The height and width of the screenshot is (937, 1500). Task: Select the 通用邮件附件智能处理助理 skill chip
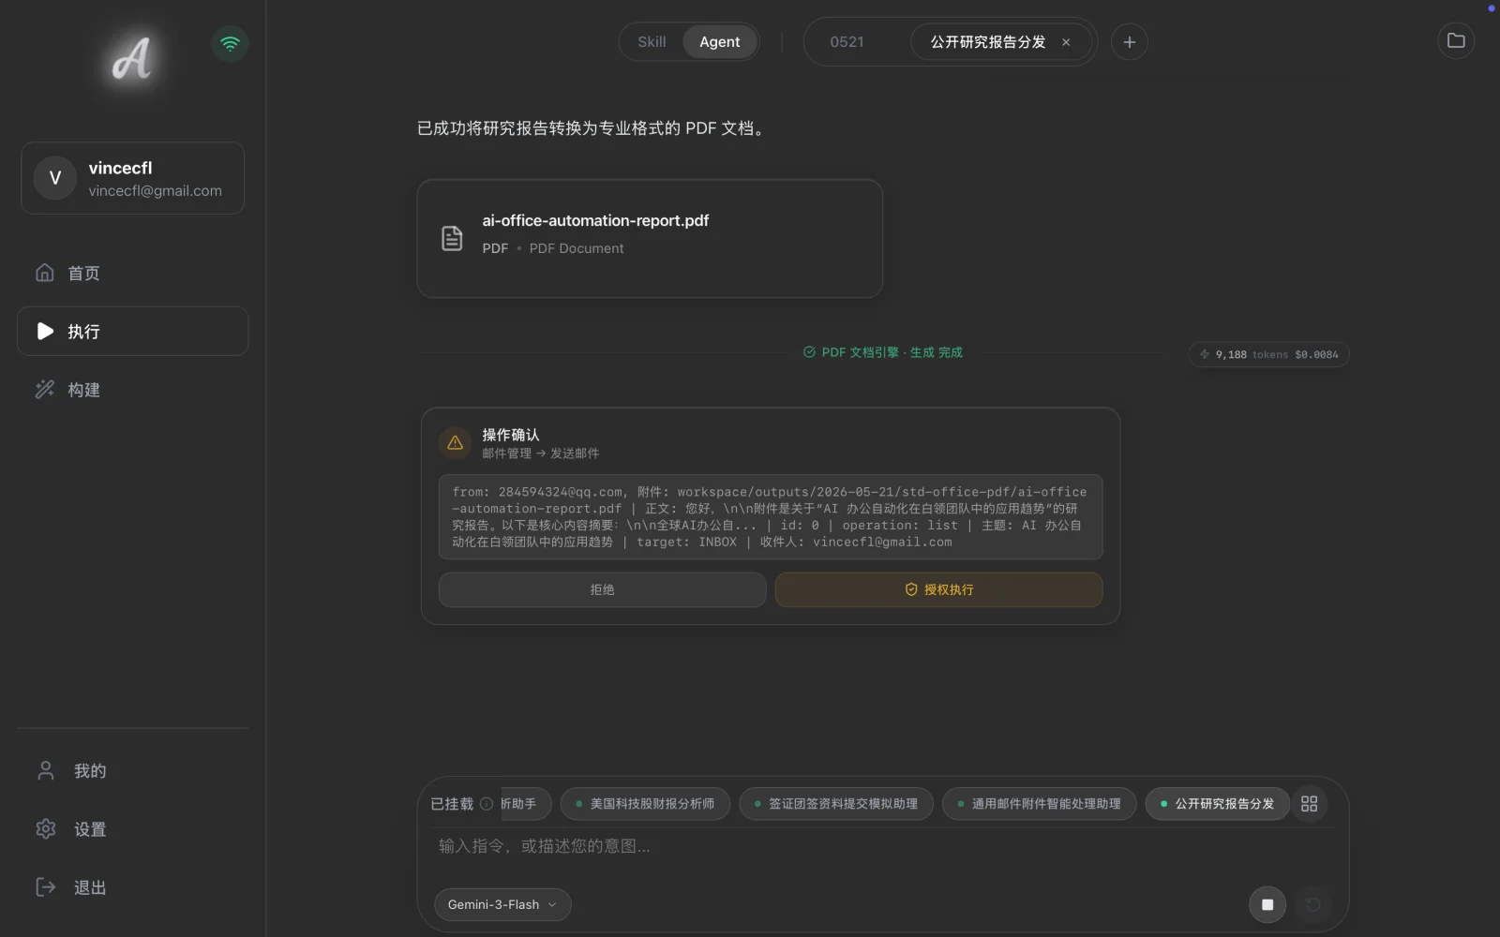coord(1039,804)
